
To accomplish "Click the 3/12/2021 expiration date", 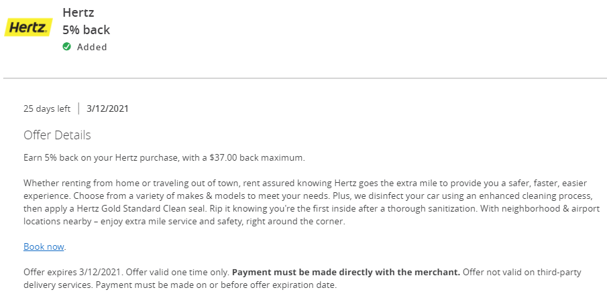I will tap(107, 108).
